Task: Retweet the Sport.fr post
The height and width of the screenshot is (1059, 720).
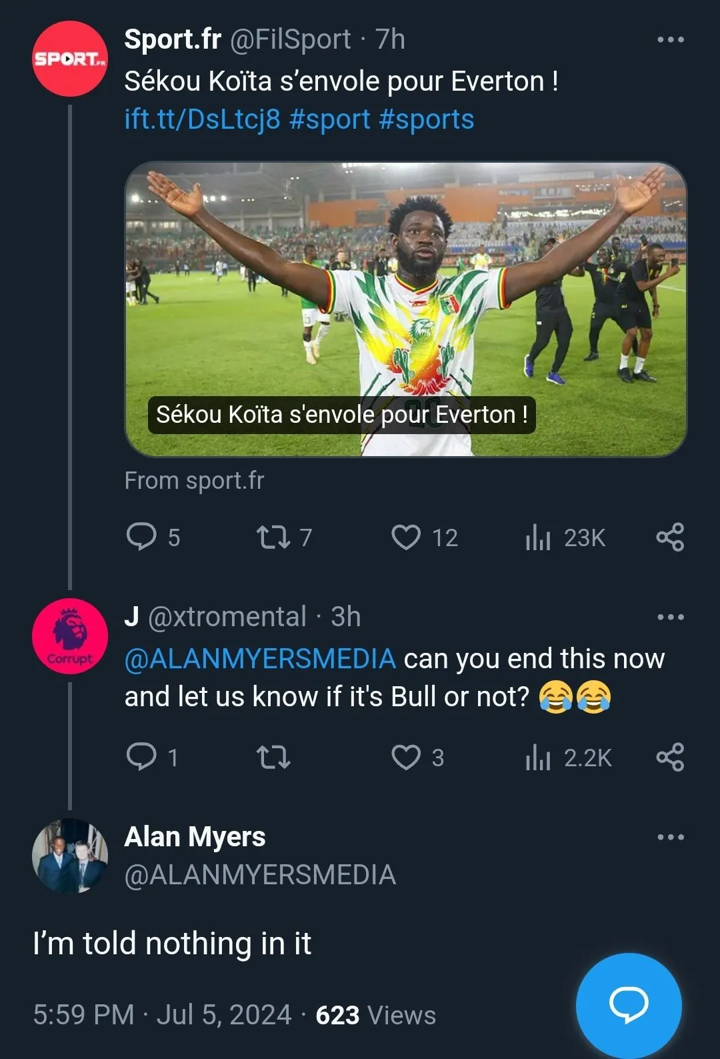Action: [x=273, y=537]
